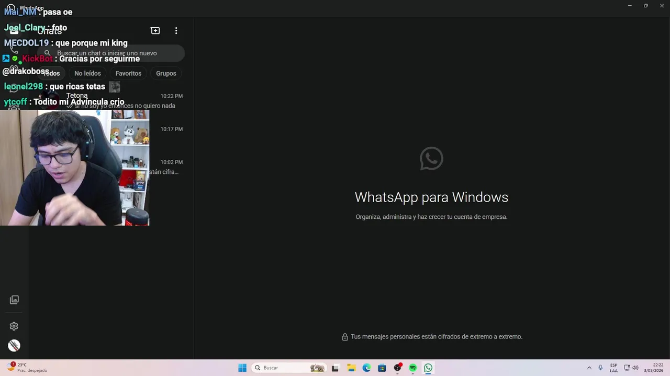Open Spotify from the taskbar
The image size is (670, 376).
(413, 368)
